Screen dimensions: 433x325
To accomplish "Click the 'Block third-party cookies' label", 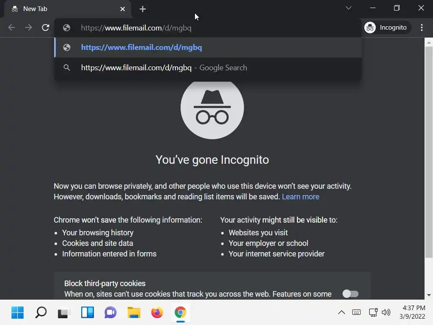I will pyautogui.click(x=105, y=283).
